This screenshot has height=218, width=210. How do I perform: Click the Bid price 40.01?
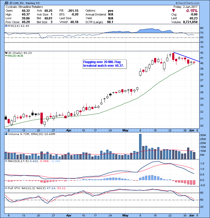pyautogui.click(x=48, y=18)
